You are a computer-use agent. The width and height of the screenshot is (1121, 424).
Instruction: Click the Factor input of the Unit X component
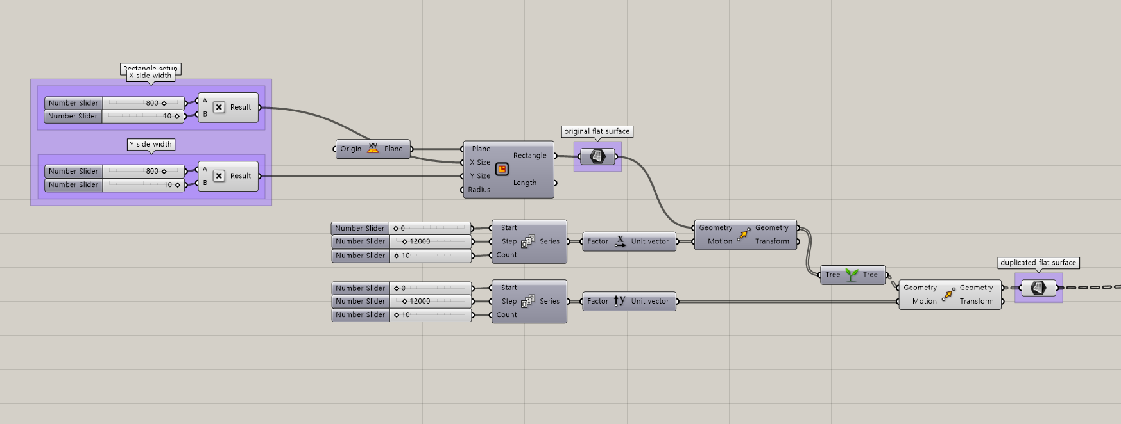[597, 241]
